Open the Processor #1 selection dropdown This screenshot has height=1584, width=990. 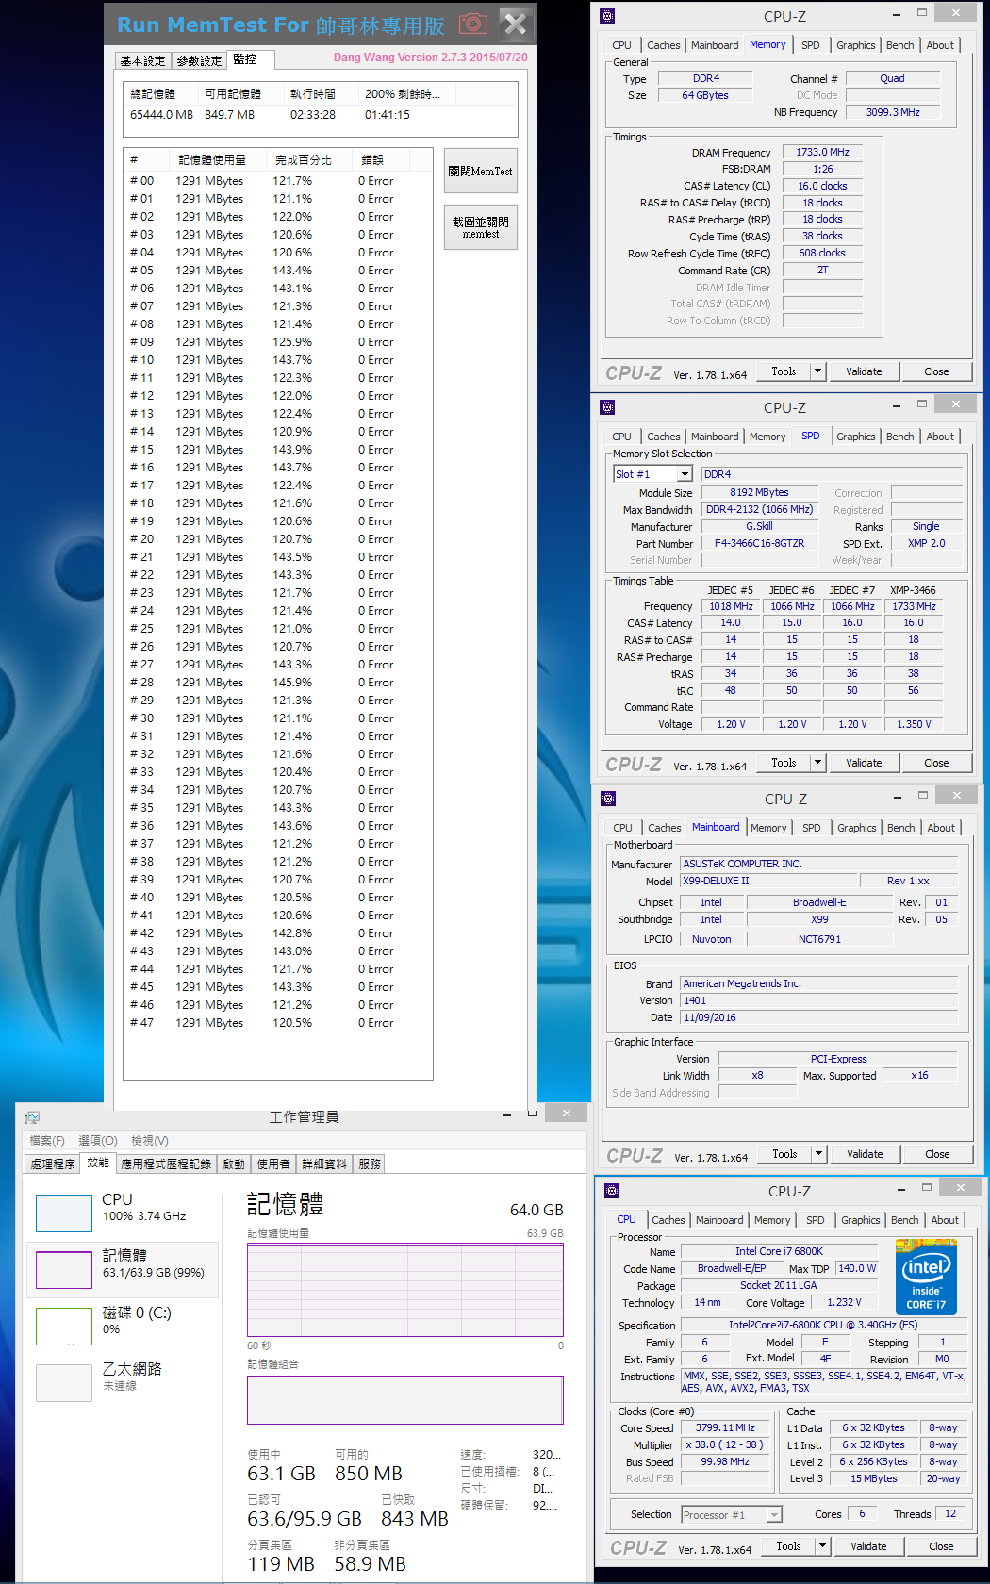[732, 1514]
